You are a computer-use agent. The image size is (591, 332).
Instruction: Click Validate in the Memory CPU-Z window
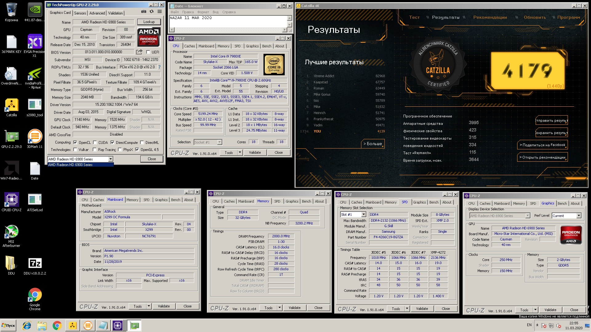[x=295, y=308]
